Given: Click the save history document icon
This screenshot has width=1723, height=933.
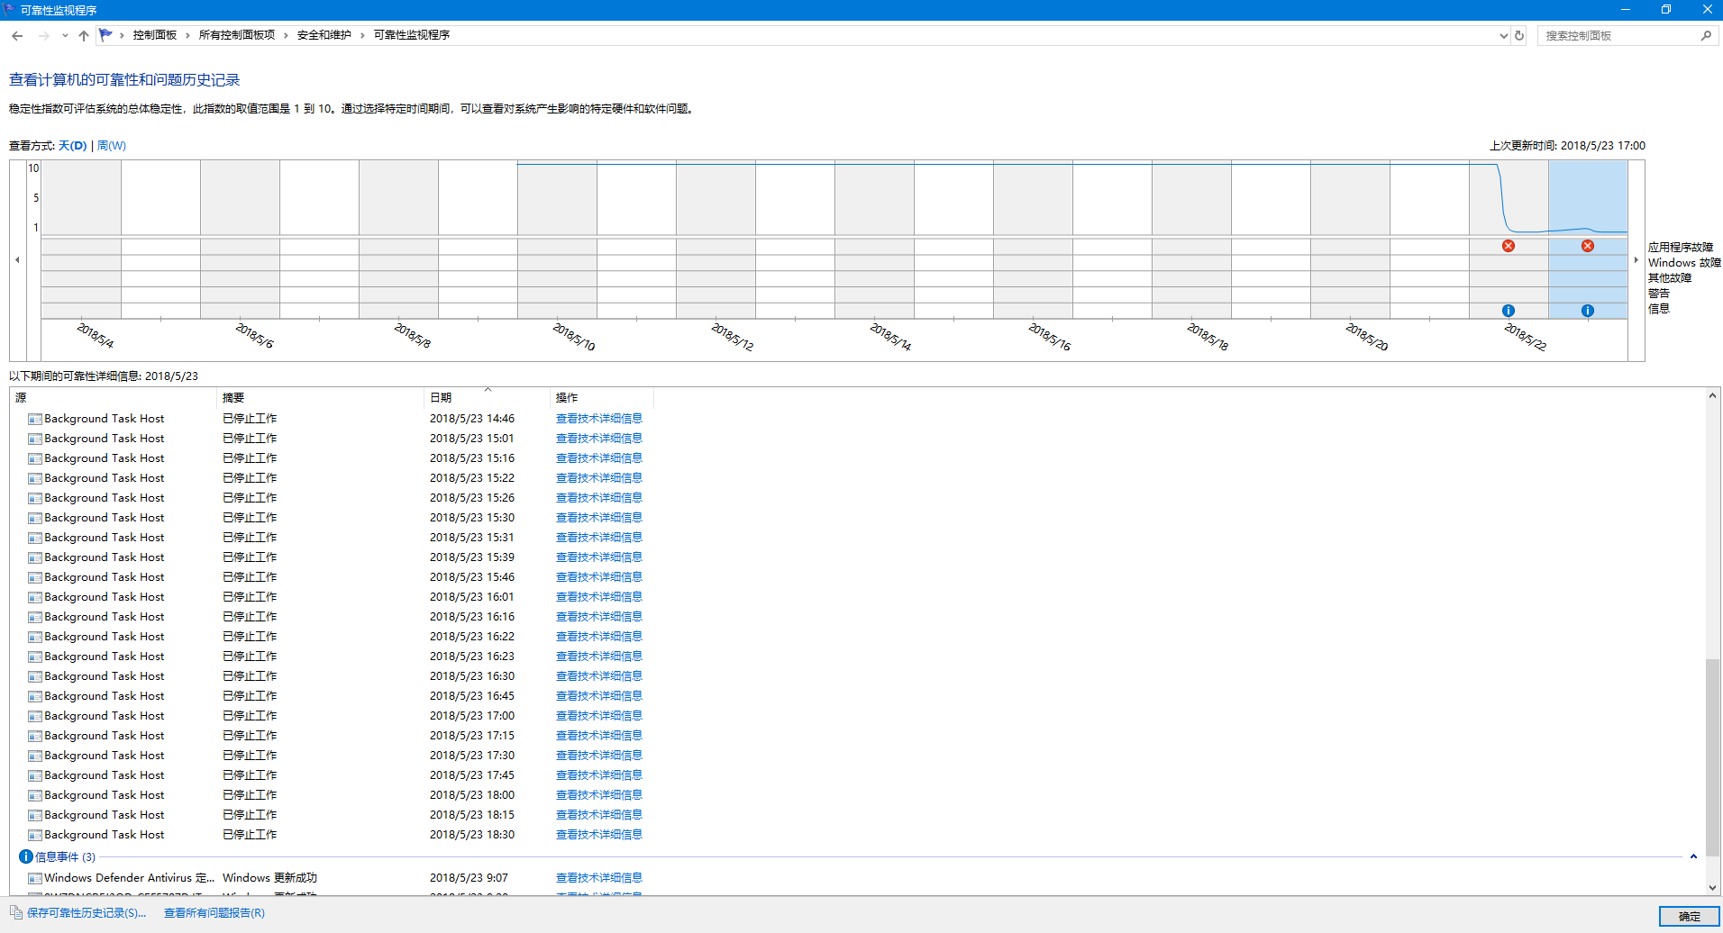Looking at the screenshot, I should [x=16, y=912].
